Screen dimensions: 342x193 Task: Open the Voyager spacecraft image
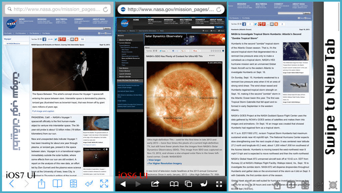pos(71,70)
